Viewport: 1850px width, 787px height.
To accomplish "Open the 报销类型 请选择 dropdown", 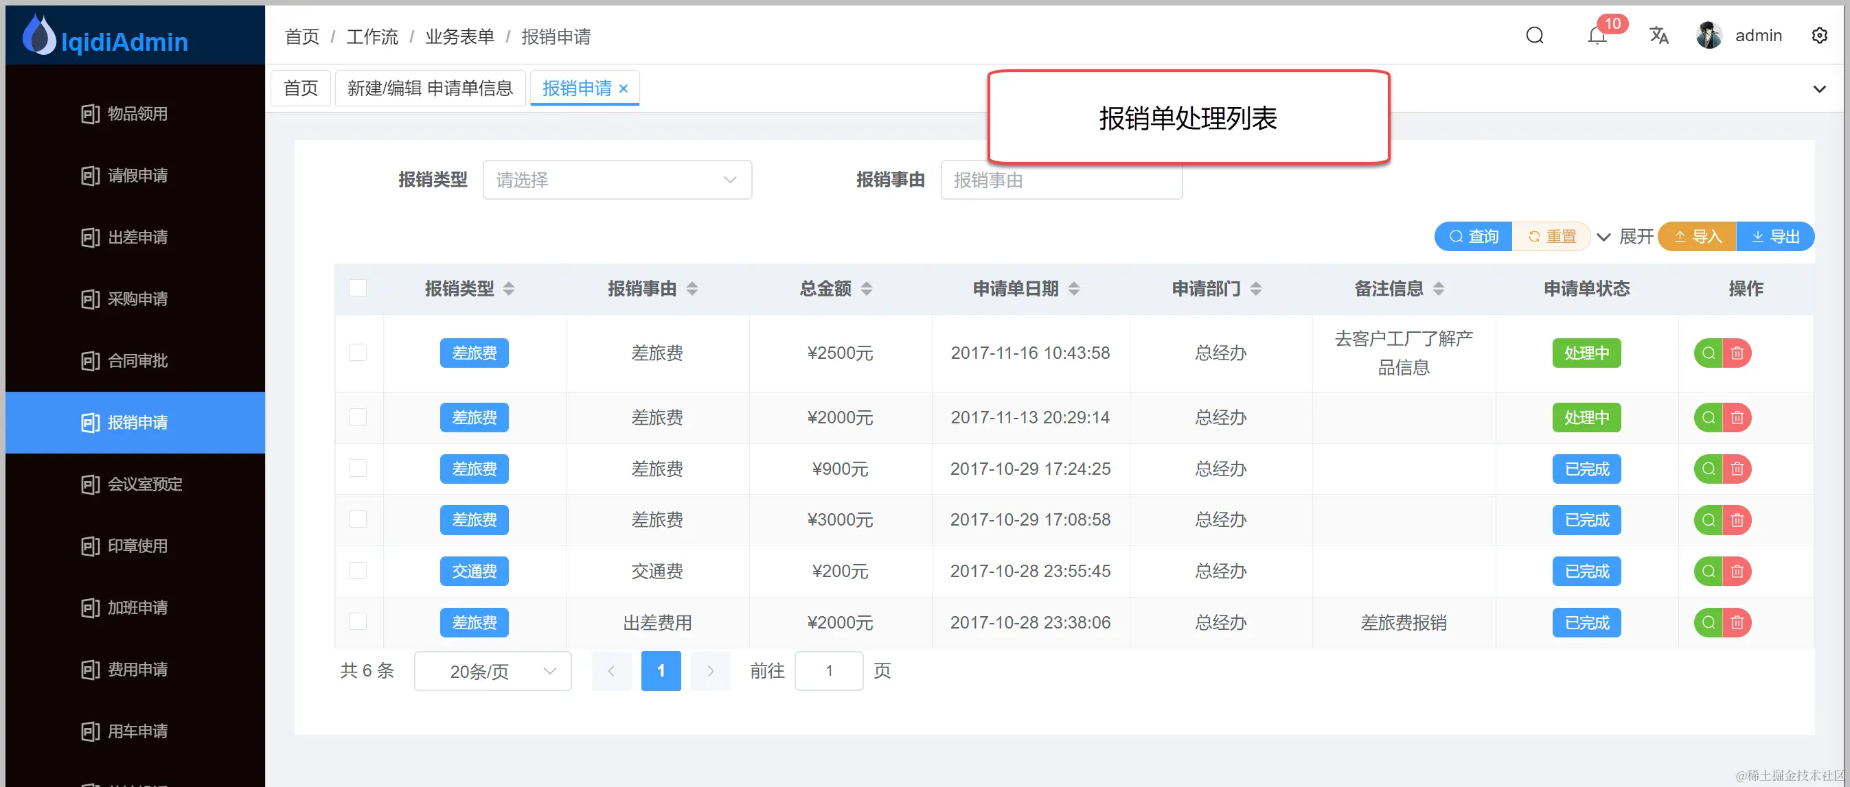I will click(616, 180).
